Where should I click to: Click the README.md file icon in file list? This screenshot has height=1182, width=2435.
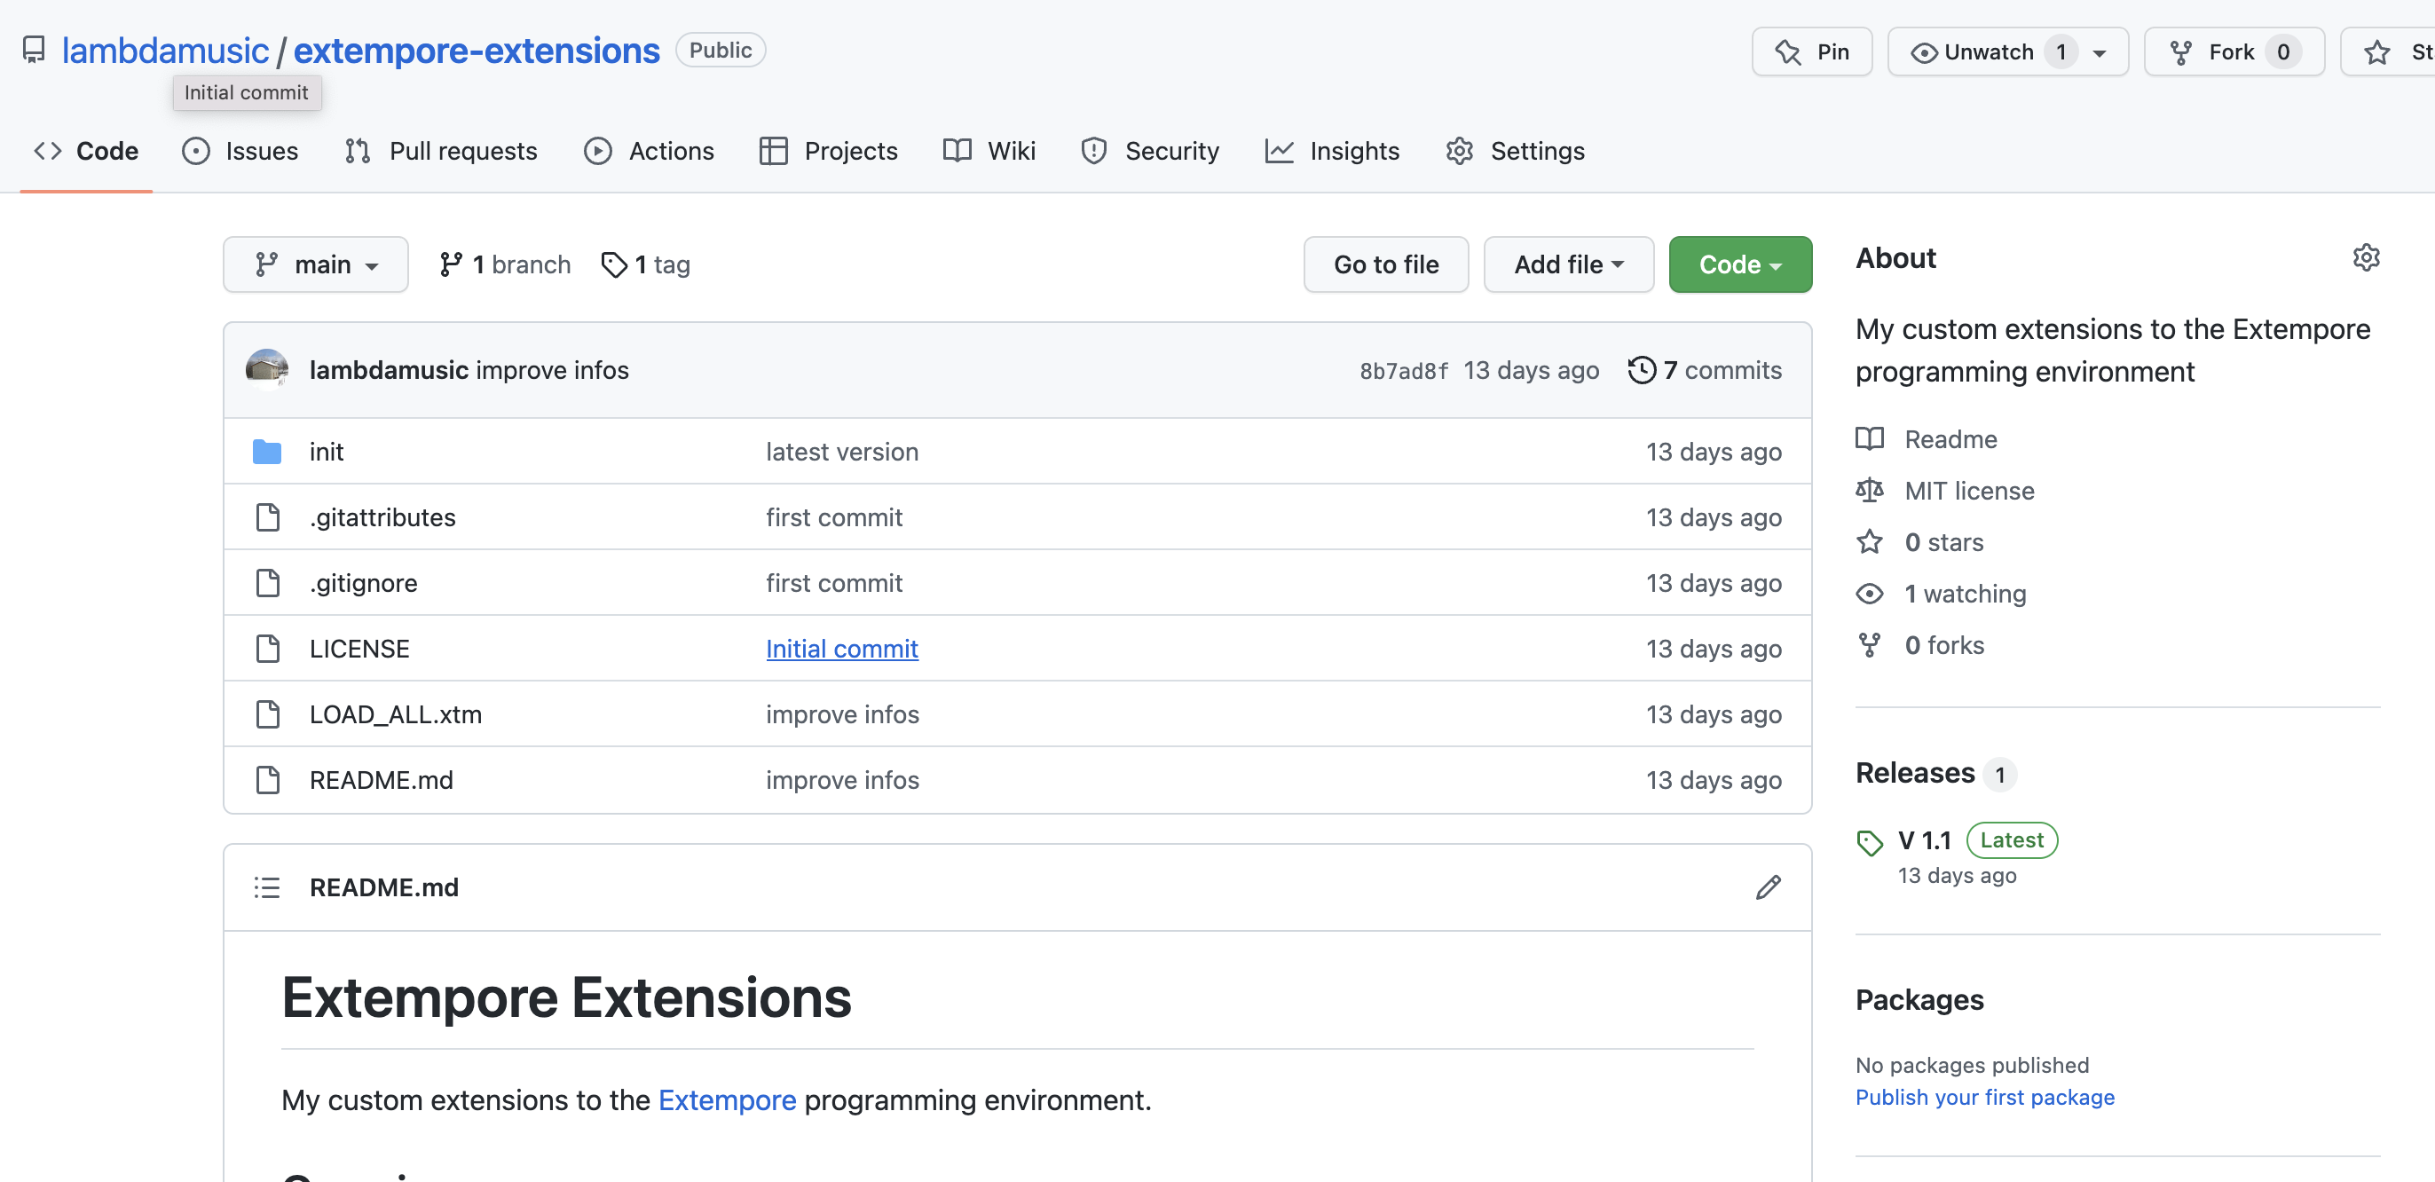click(x=267, y=780)
